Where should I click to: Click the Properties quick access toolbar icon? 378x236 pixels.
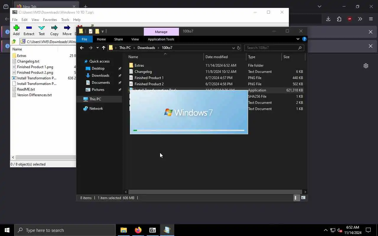point(91,31)
